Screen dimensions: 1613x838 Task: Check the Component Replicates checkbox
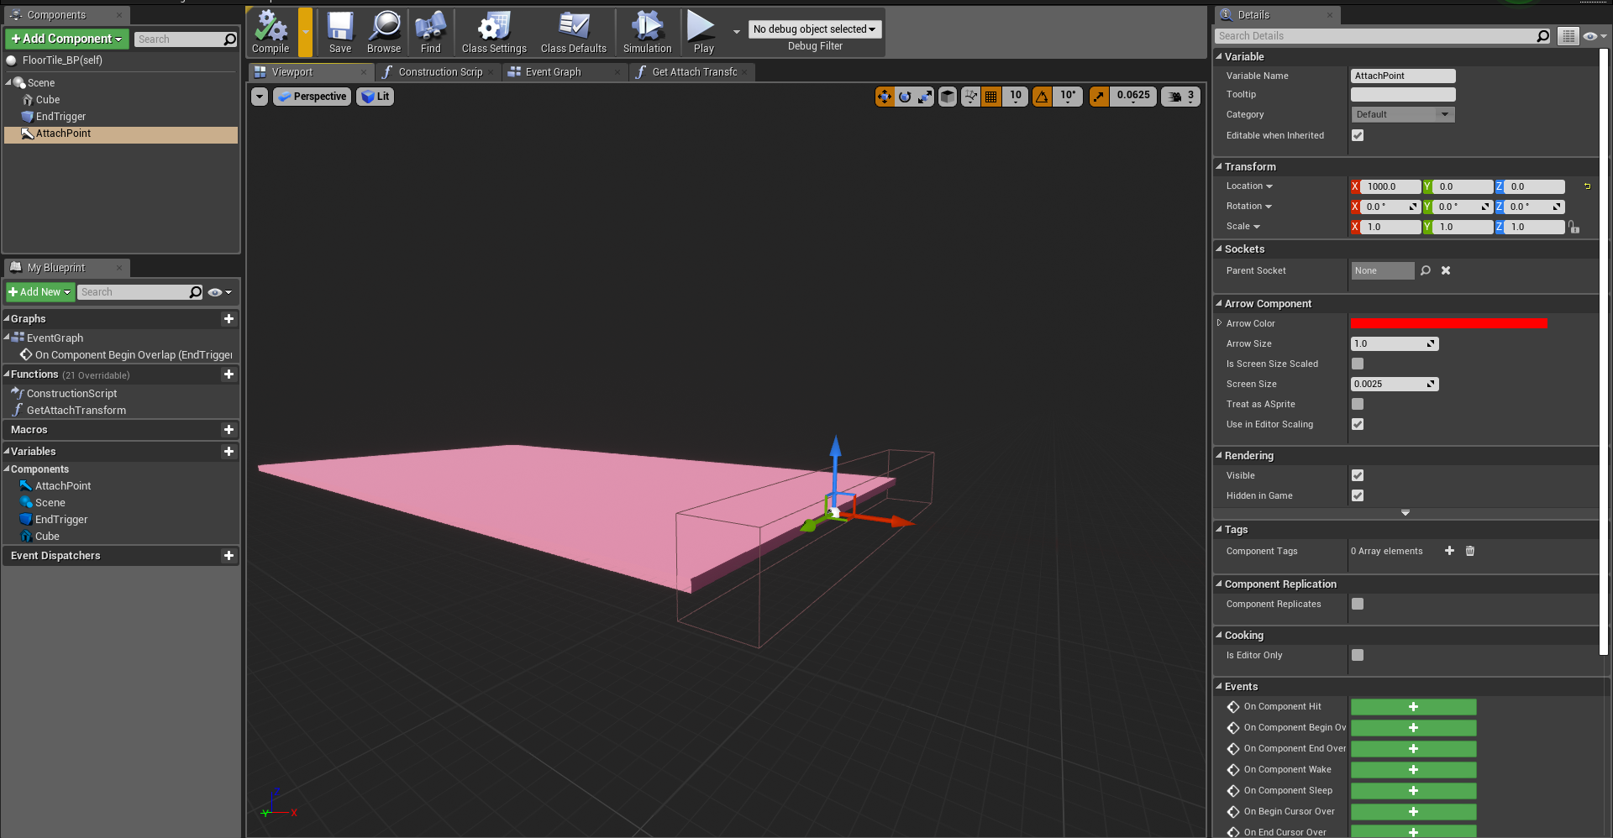point(1358,604)
